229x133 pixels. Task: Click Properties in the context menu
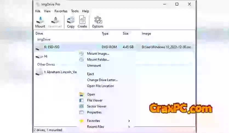click(x=94, y=112)
